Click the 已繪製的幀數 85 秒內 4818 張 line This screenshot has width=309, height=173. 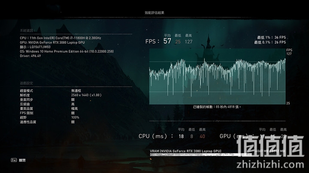click(x=217, y=107)
